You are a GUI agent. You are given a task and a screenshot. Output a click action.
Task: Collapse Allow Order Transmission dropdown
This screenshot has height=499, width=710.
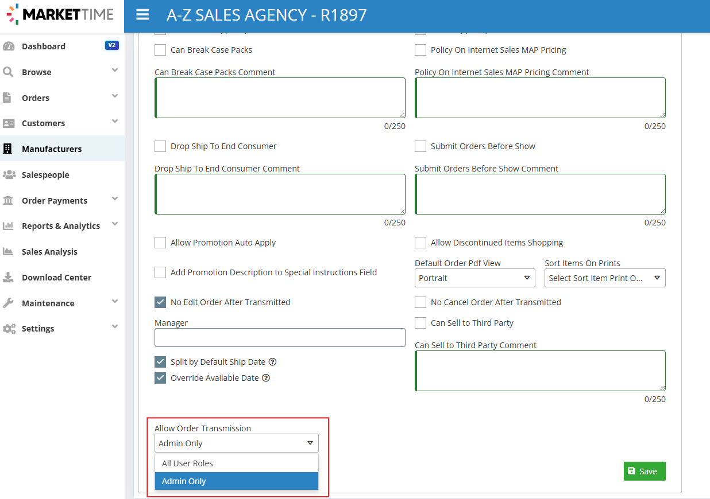point(237,443)
